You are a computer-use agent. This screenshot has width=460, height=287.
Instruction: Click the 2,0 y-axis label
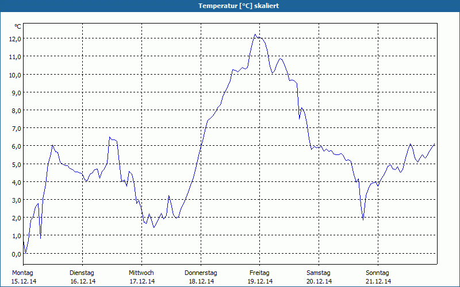tap(17, 218)
